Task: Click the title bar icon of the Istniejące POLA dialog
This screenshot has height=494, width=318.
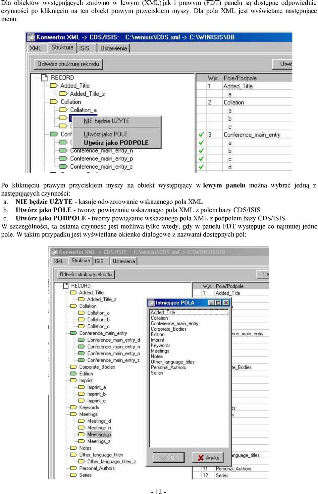Action: 152,302
